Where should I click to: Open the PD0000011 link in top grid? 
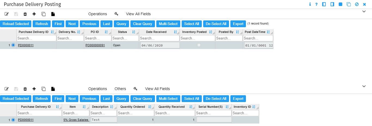pyautogui.click(x=26, y=45)
